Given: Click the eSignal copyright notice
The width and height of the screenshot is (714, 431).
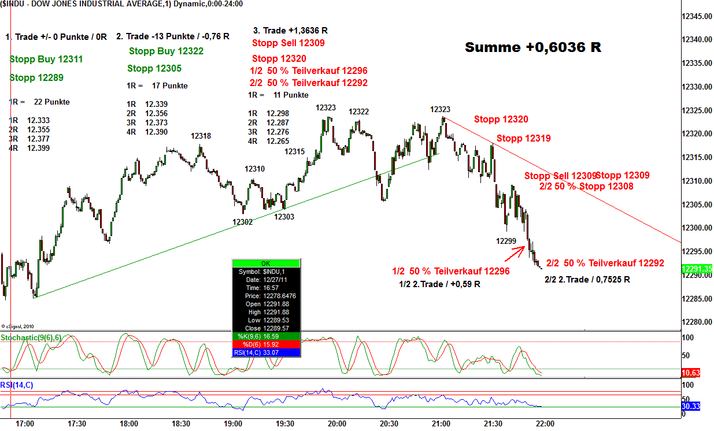Looking at the screenshot, I should pyautogui.click(x=18, y=326).
